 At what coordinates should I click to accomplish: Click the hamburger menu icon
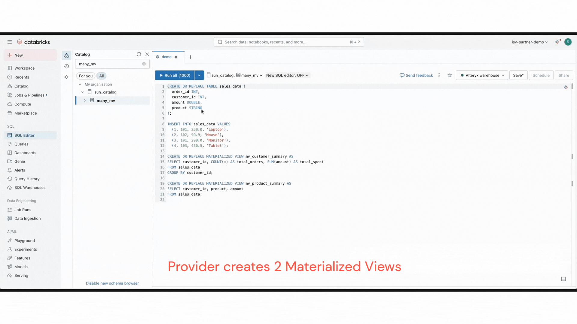click(10, 42)
